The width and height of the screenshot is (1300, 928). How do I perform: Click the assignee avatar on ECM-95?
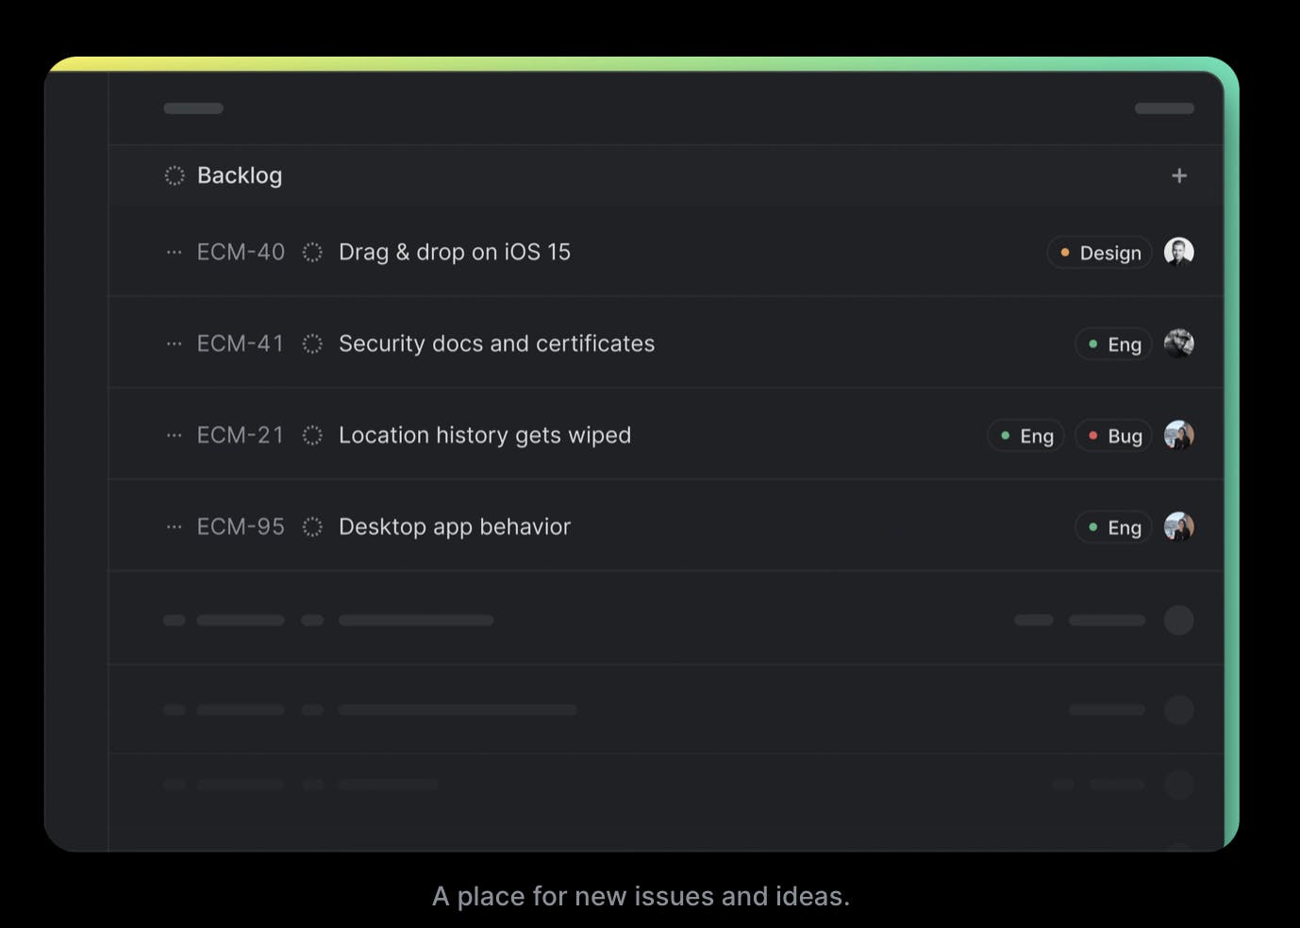point(1178,526)
